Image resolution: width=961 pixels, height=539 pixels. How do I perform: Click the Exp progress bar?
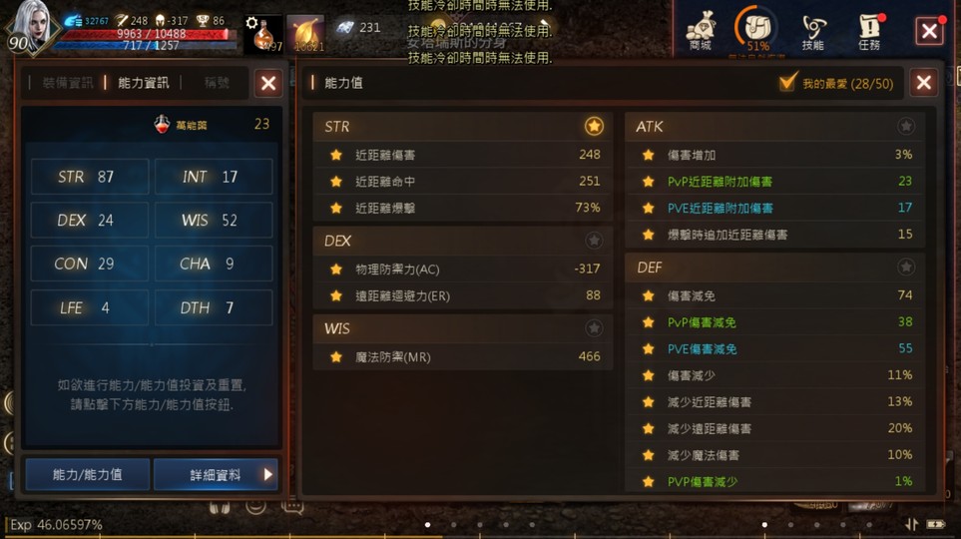481,537
